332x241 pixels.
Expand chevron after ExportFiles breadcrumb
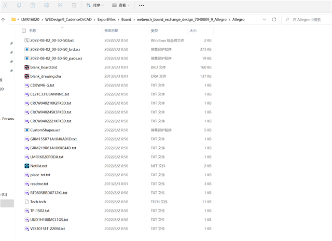click(119, 20)
